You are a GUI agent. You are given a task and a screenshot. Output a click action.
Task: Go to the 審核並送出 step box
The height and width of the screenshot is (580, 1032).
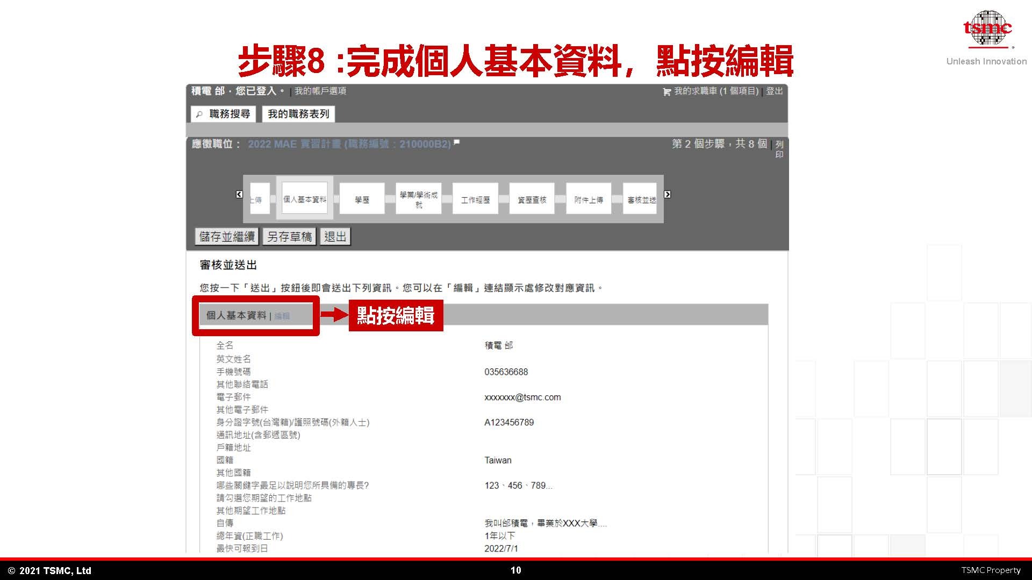coord(640,199)
